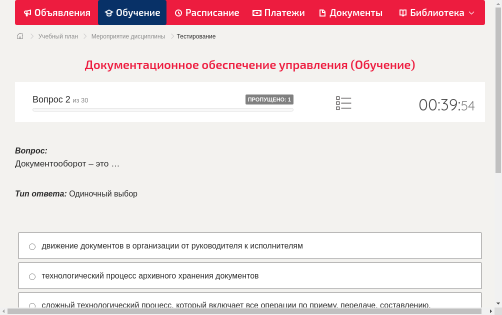The height and width of the screenshot is (315, 502).
Task: Expand the Библиотека dropdown chevron
Action: pos(470,12)
